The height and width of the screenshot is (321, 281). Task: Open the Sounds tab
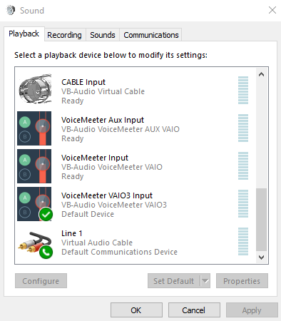pos(103,35)
